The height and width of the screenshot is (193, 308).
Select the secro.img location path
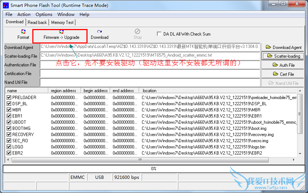[205, 141]
